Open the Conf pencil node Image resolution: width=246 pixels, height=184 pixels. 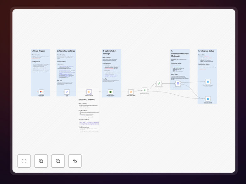[67, 92]
